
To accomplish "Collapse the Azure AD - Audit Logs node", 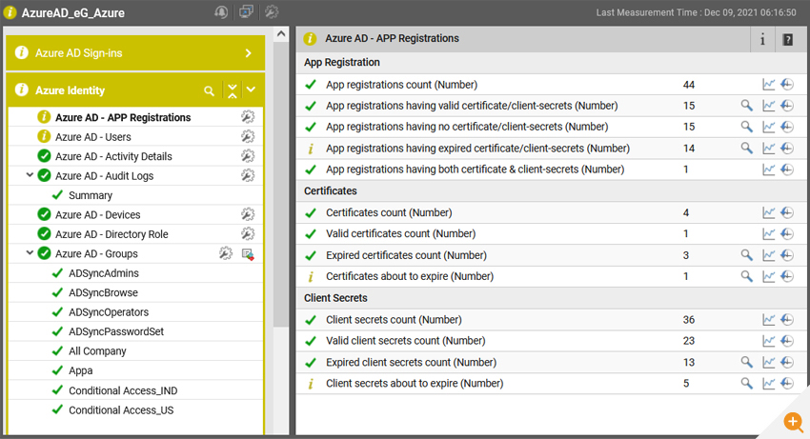I will [x=30, y=175].
